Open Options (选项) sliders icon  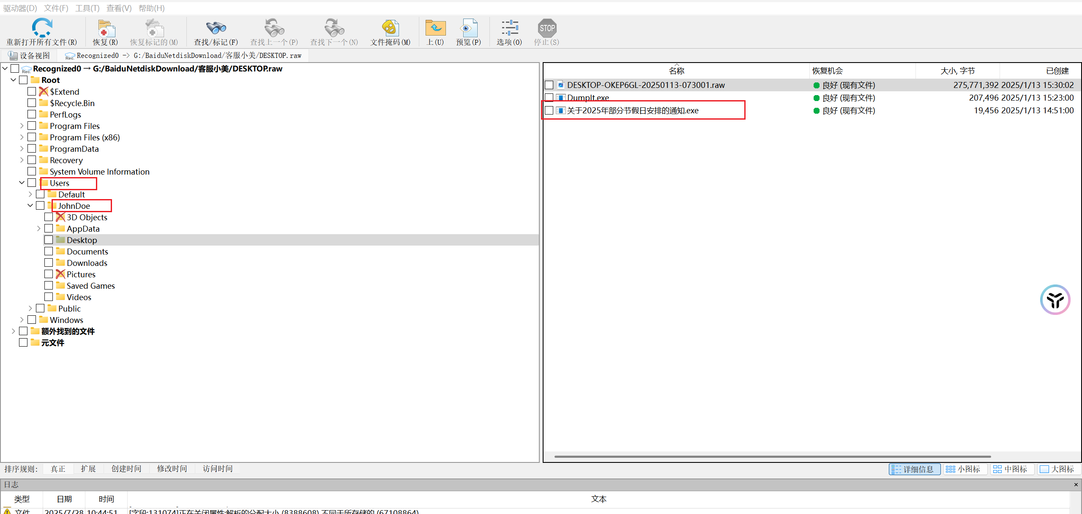click(509, 28)
